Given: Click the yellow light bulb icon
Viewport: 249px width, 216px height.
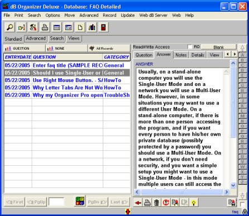Looking at the screenshot, I should pyautogui.click(x=194, y=203).
